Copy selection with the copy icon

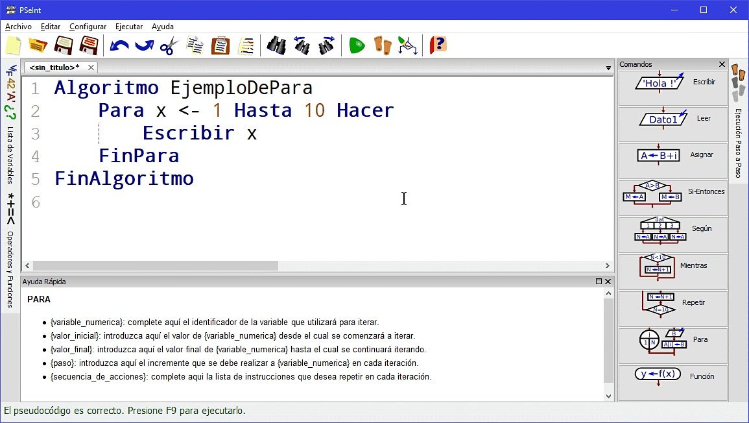pyautogui.click(x=195, y=46)
